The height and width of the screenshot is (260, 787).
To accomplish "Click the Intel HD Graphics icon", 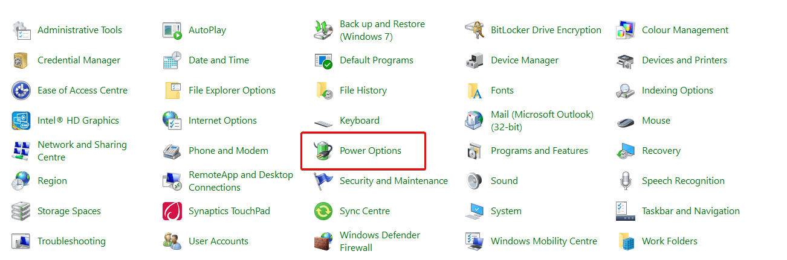I will click(21, 121).
